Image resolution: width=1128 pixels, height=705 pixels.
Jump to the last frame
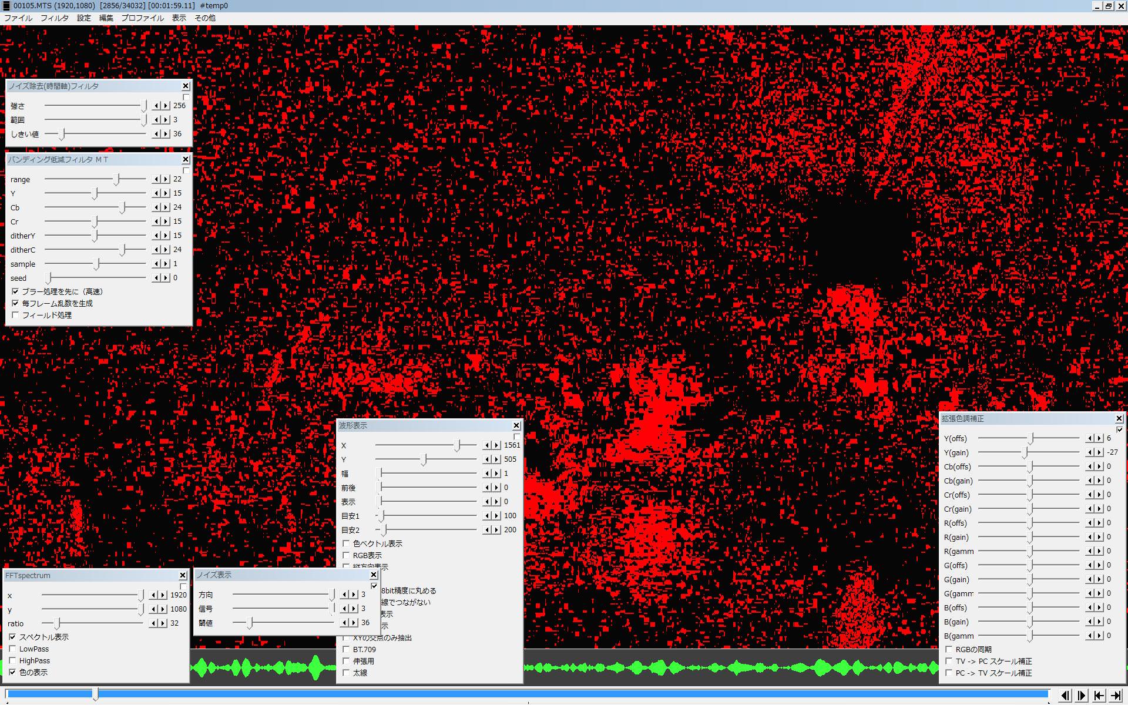(1116, 696)
